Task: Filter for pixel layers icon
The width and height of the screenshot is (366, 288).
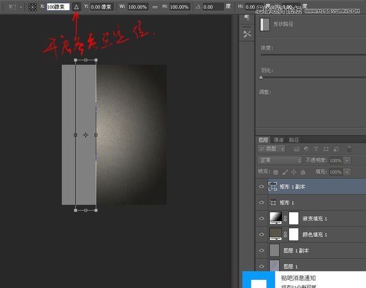Action: [297, 149]
